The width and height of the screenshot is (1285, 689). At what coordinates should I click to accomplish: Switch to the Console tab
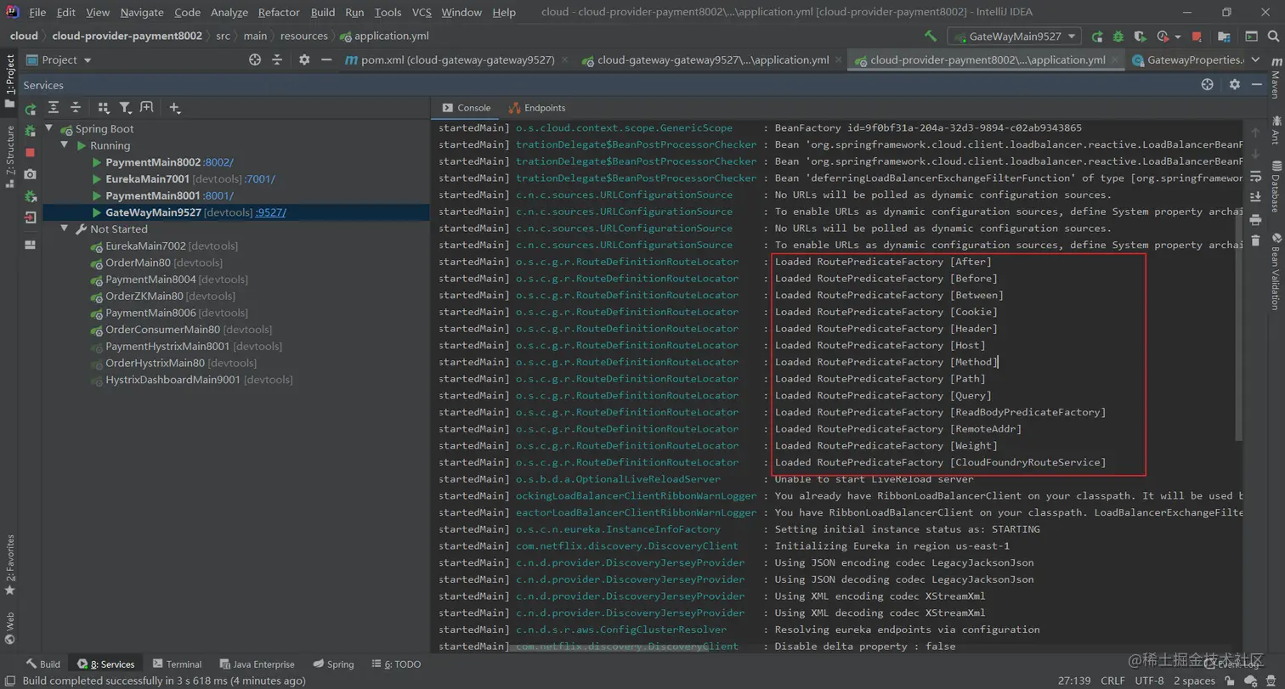click(x=466, y=108)
